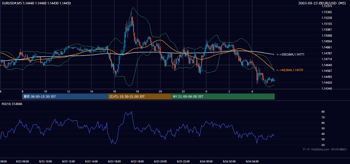This screenshot has width=350, height=164.
Task: Click the 9/24 00:00 time axis label
Action: [x=206, y=161]
